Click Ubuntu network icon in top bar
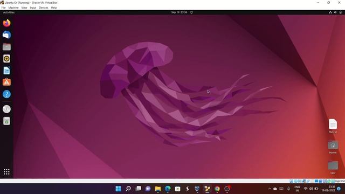The width and height of the screenshot is (345, 194). (330, 12)
